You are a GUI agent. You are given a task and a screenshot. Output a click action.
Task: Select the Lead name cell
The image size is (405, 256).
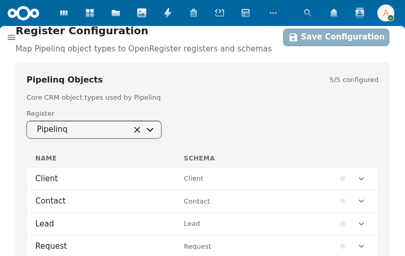click(x=45, y=223)
